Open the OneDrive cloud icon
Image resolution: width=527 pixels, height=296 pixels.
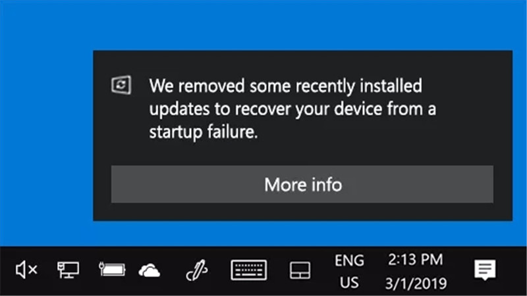coord(150,270)
